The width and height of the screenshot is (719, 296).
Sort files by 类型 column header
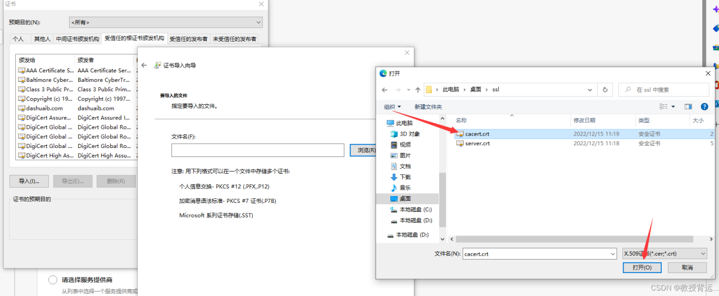pyautogui.click(x=662, y=121)
